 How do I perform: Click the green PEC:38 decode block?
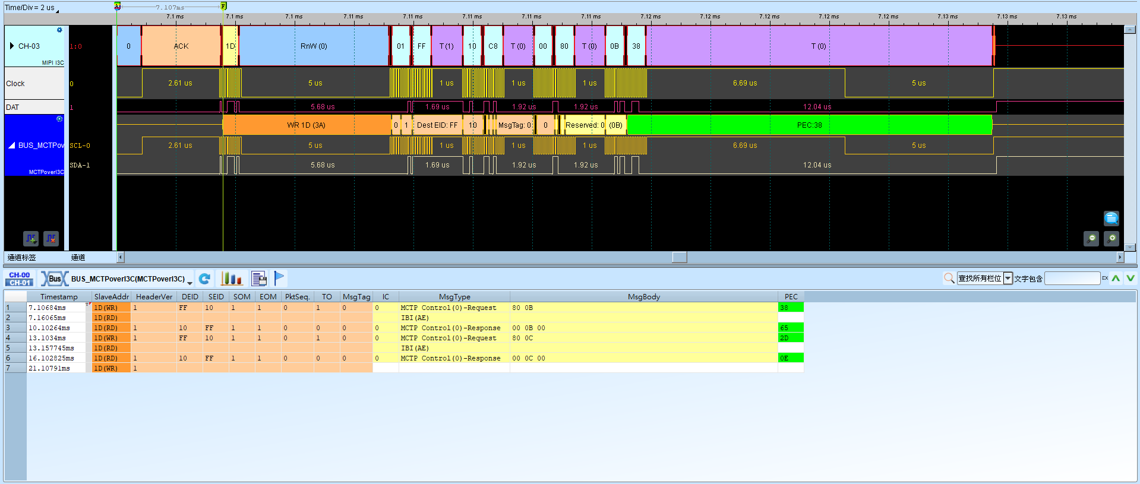(810, 125)
